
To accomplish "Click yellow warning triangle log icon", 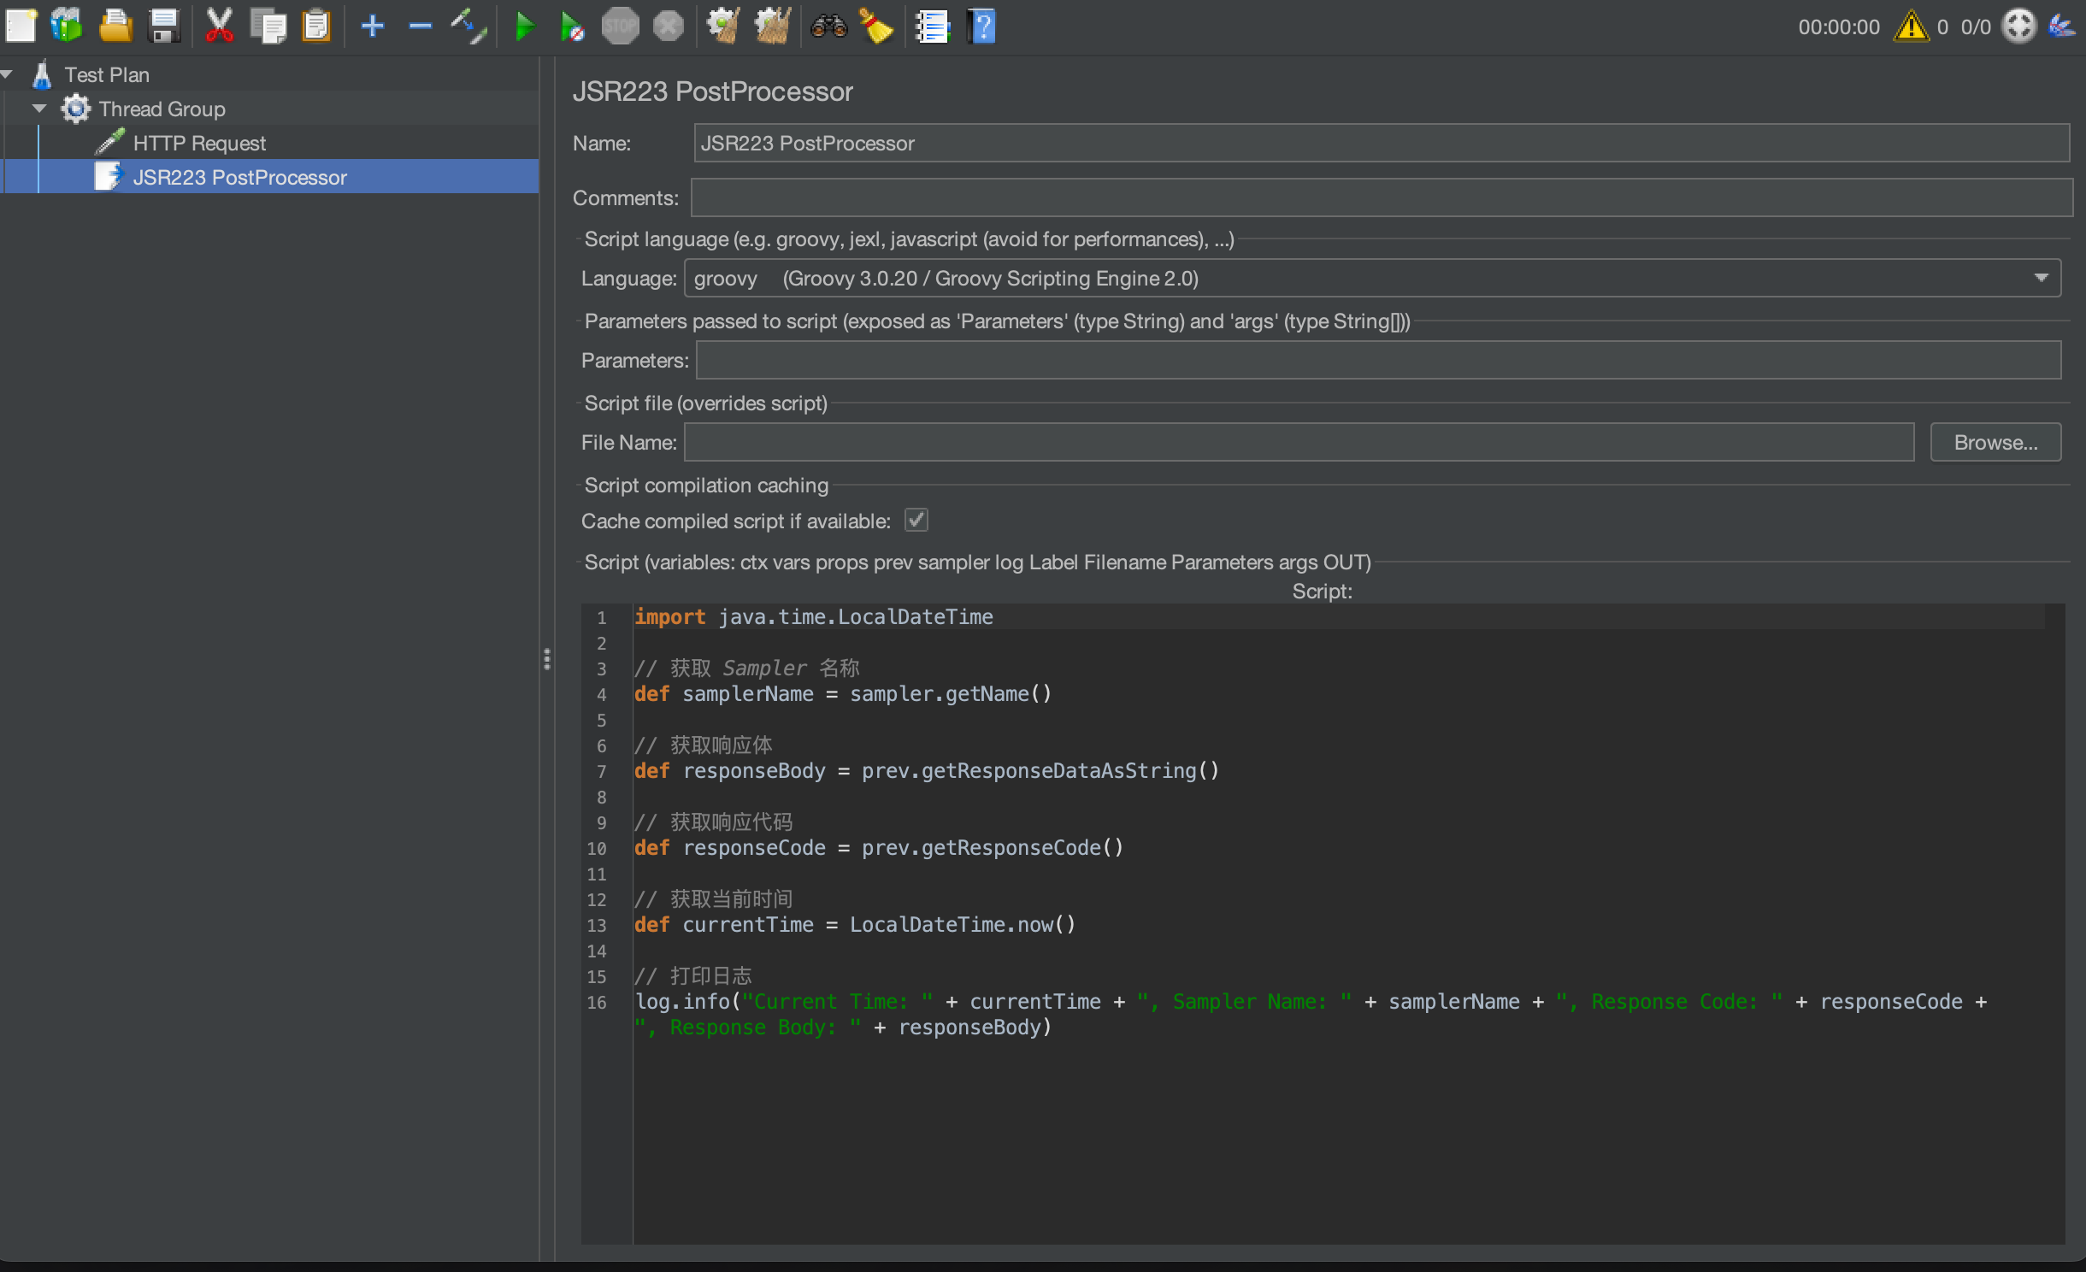I will [1910, 26].
